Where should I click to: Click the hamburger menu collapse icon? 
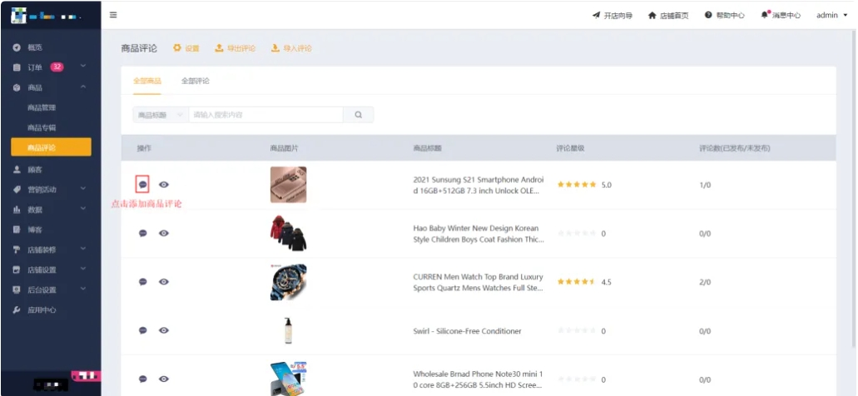(x=113, y=15)
